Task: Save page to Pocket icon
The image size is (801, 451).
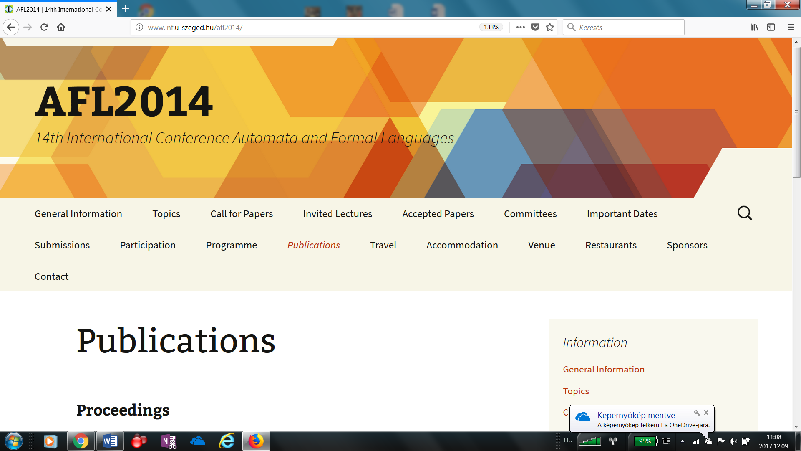Action: point(535,28)
